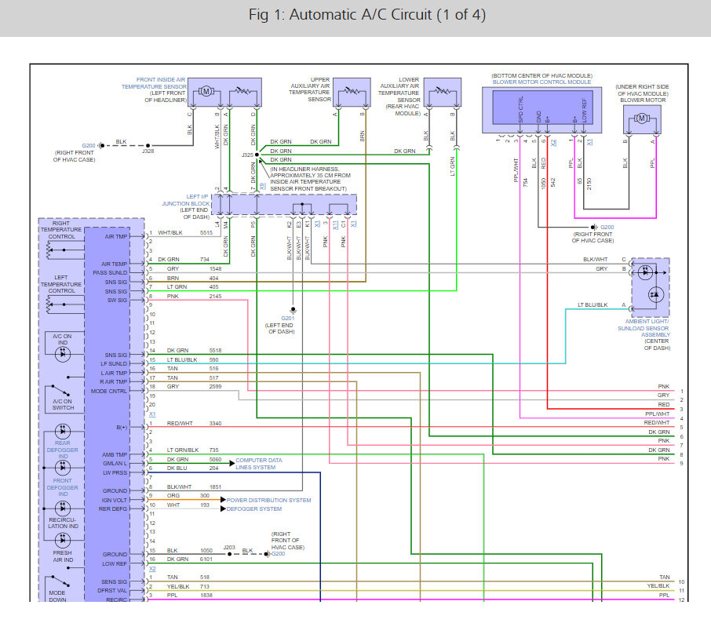Screen dimensions: 711x627
Task: Click the front inside air sensor motor symbol
Action: (206, 92)
